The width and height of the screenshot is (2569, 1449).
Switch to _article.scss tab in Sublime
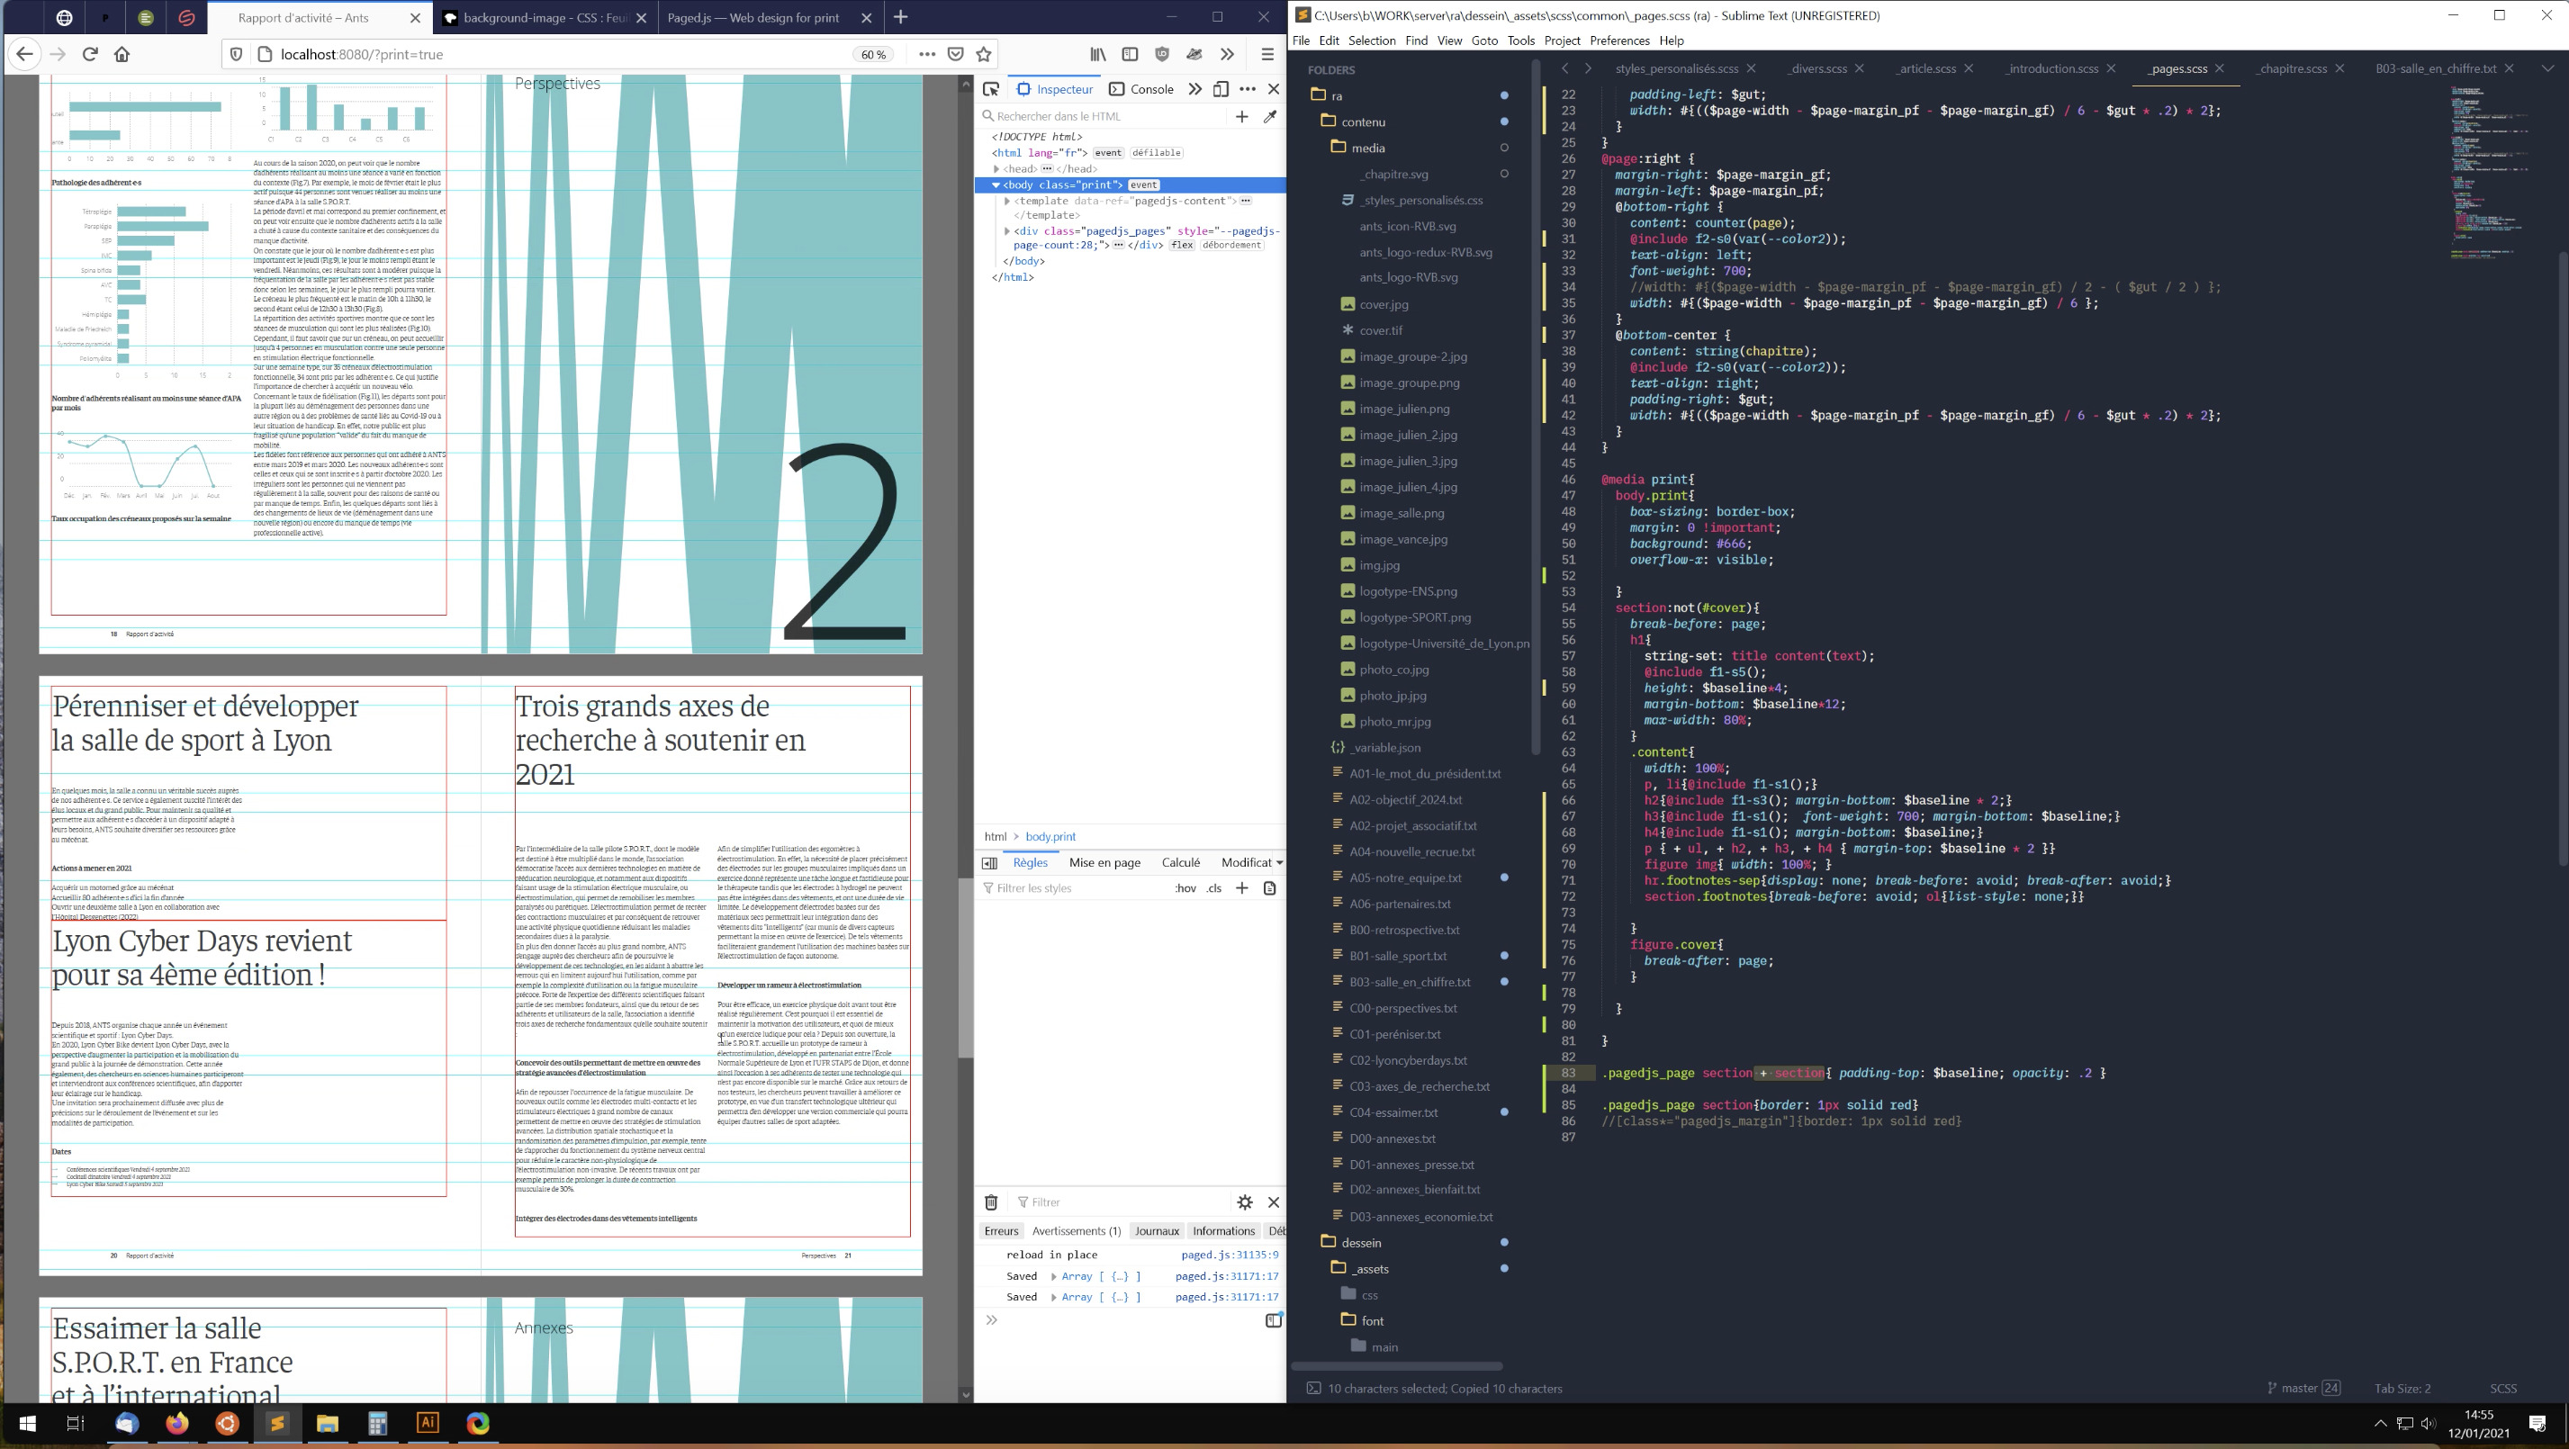(1924, 68)
